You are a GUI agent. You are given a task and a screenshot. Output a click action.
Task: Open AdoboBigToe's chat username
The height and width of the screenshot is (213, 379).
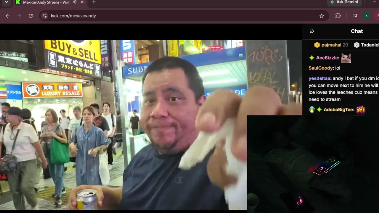click(x=338, y=110)
